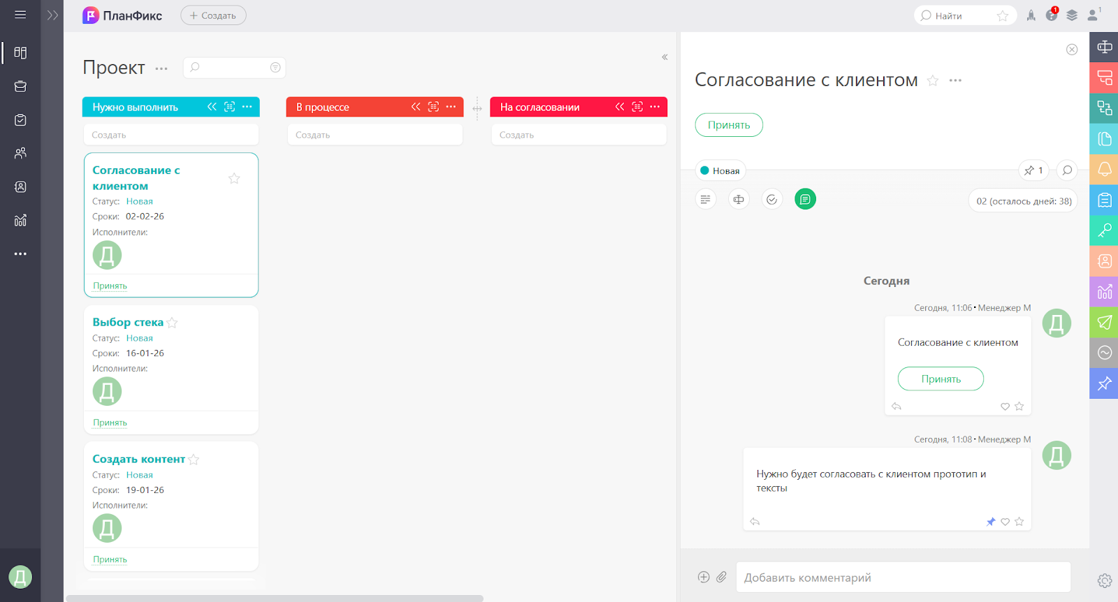The width and height of the screenshot is (1118, 602).
Task: Click the Добавить комментарий input field
Action: click(903, 578)
